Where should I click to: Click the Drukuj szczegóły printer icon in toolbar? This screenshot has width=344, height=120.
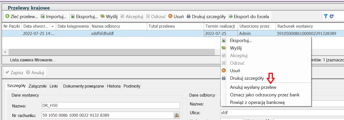point(189,16)
